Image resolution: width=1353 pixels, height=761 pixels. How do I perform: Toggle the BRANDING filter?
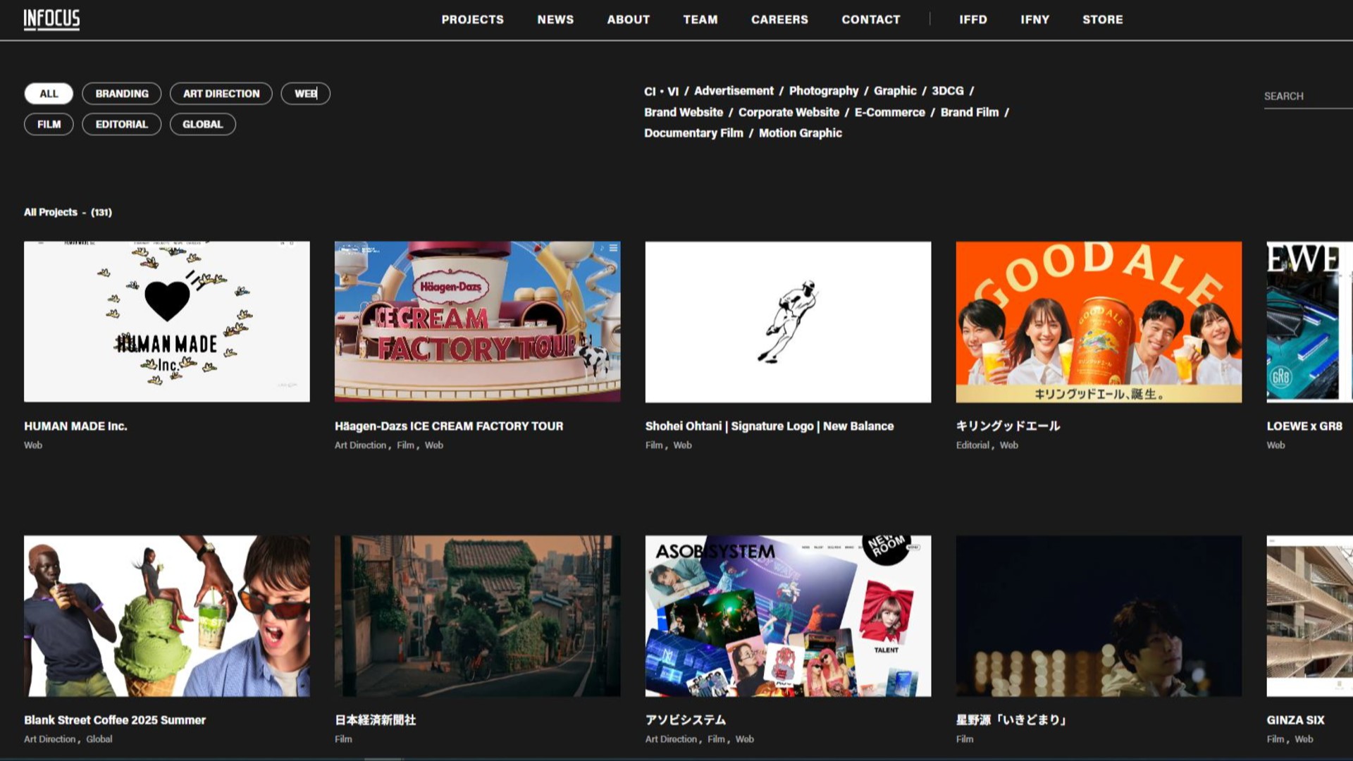(122, 94)
